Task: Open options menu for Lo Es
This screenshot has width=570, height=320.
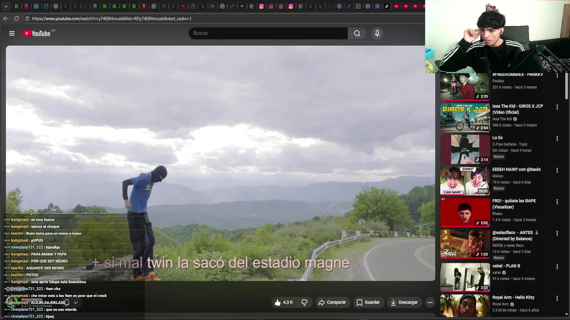Action: (x=557, y=139)
